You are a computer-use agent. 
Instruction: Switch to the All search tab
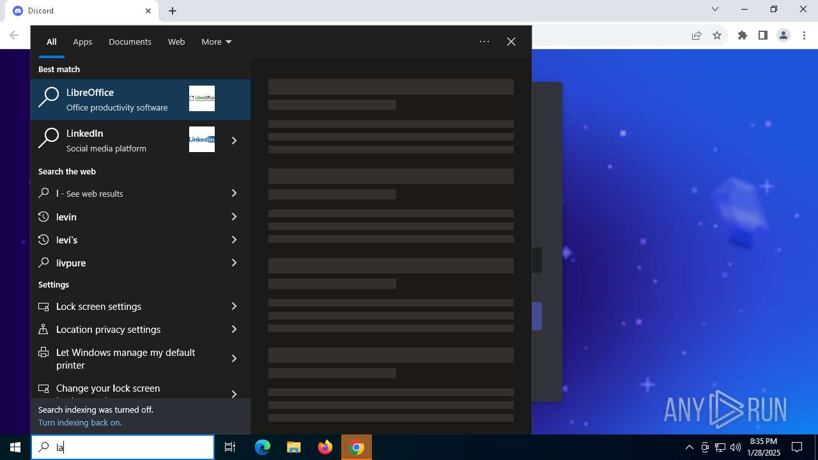pos(52,42)
